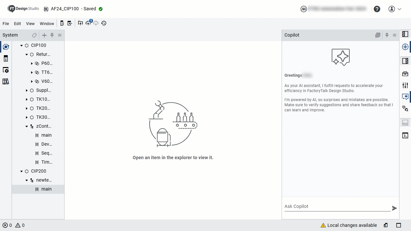The height and width of the screenshot is (231, 411).
Task: Collapse the CIP200 tree node
Action: [21, 171]
